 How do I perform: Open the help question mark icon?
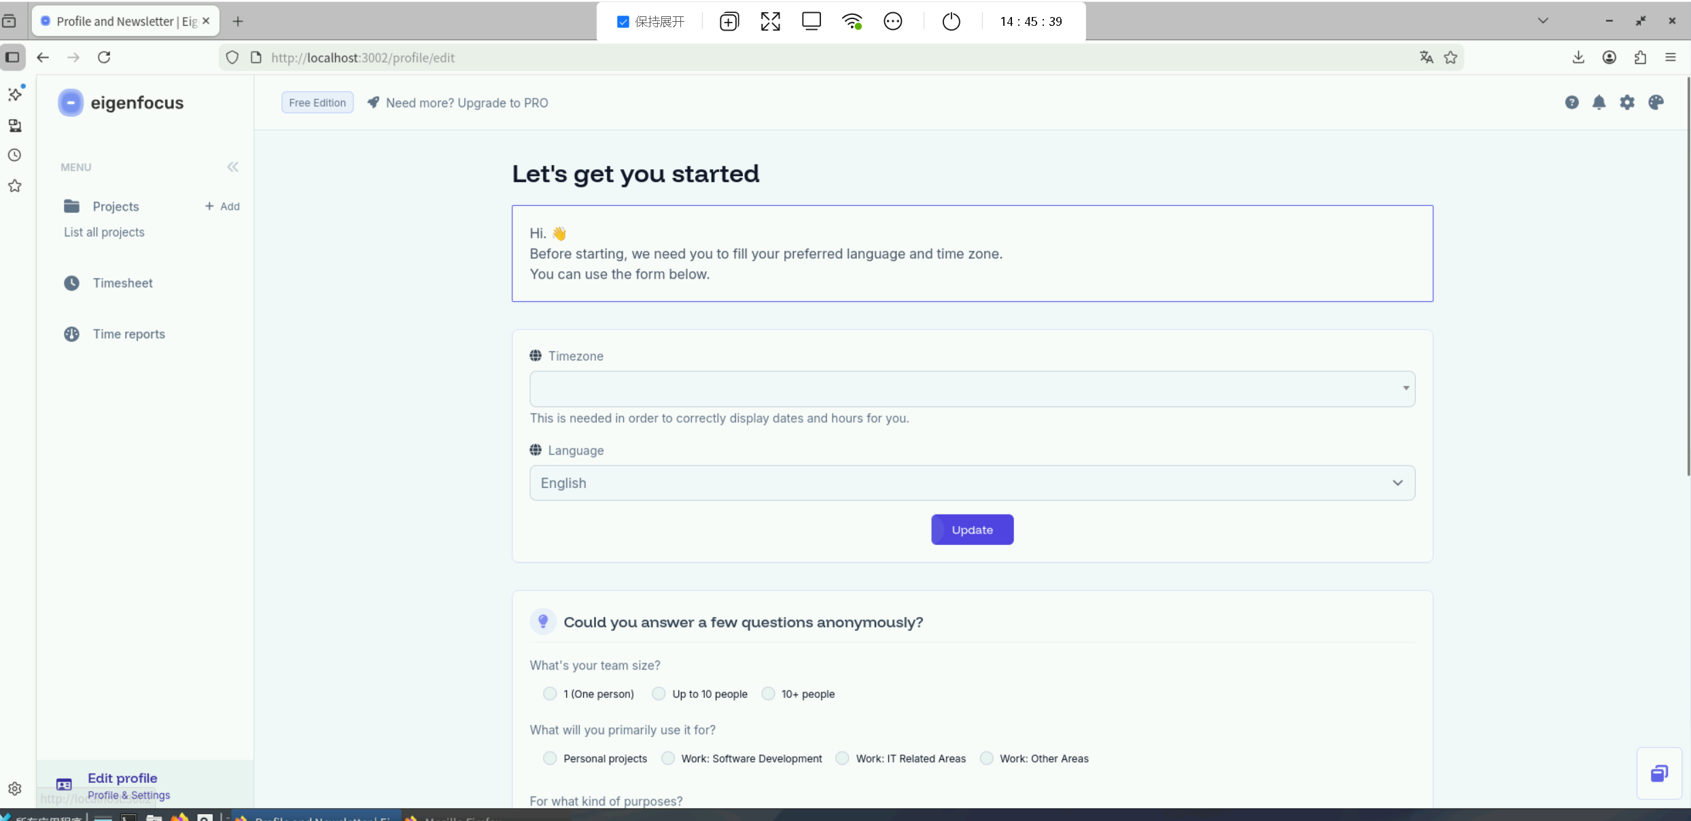click(1571, 103)
